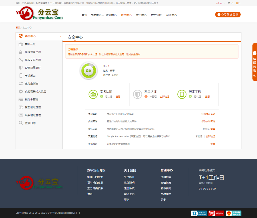This screenshot has height=218, width=257.
Task: Click the green security badge in footer
Action: point(234,213)
